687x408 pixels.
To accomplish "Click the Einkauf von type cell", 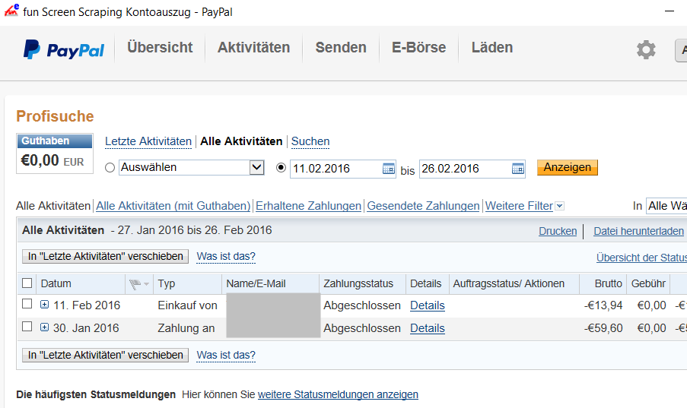I will click(x=187, y=305).
